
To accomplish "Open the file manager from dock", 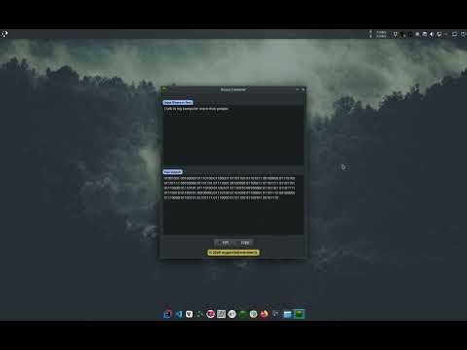I will coord(287,314).
